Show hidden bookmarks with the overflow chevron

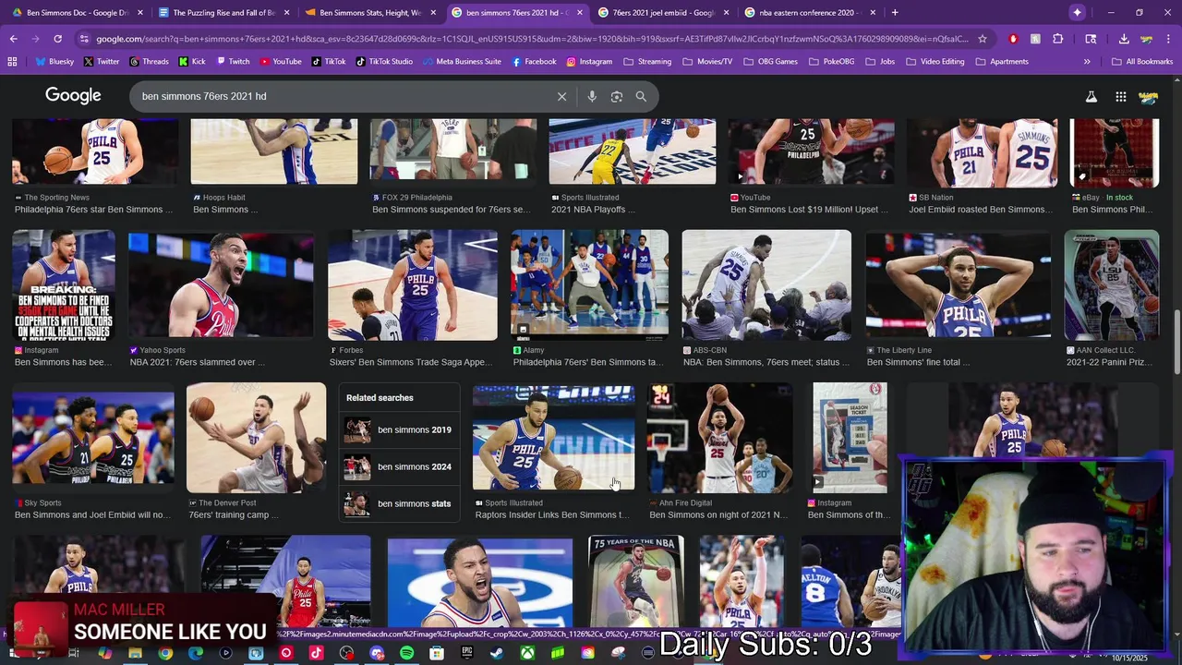click(x=1086, y=61)
